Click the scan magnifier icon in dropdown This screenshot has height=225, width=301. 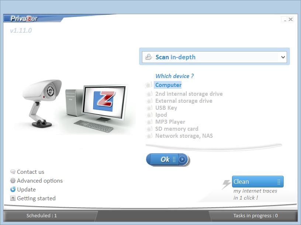pyautogui.click(x=148, y=57)
